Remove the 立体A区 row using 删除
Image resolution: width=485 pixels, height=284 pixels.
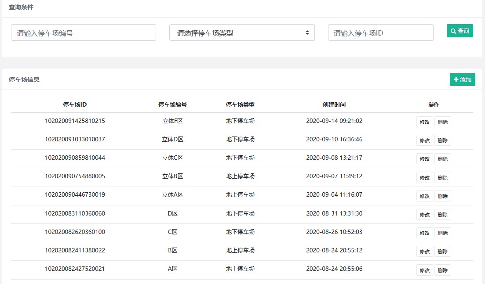[442, 196]
